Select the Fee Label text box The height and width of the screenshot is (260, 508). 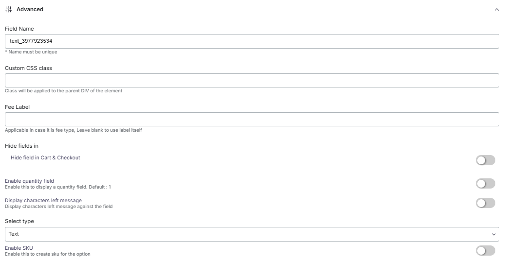252,120
